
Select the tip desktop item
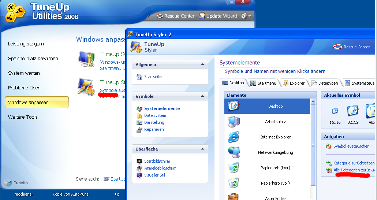point(117,194)
